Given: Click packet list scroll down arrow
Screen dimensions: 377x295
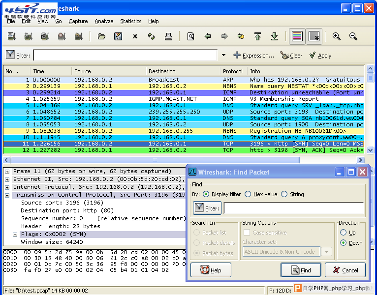Looking at the screenshot, I should 370,150.
